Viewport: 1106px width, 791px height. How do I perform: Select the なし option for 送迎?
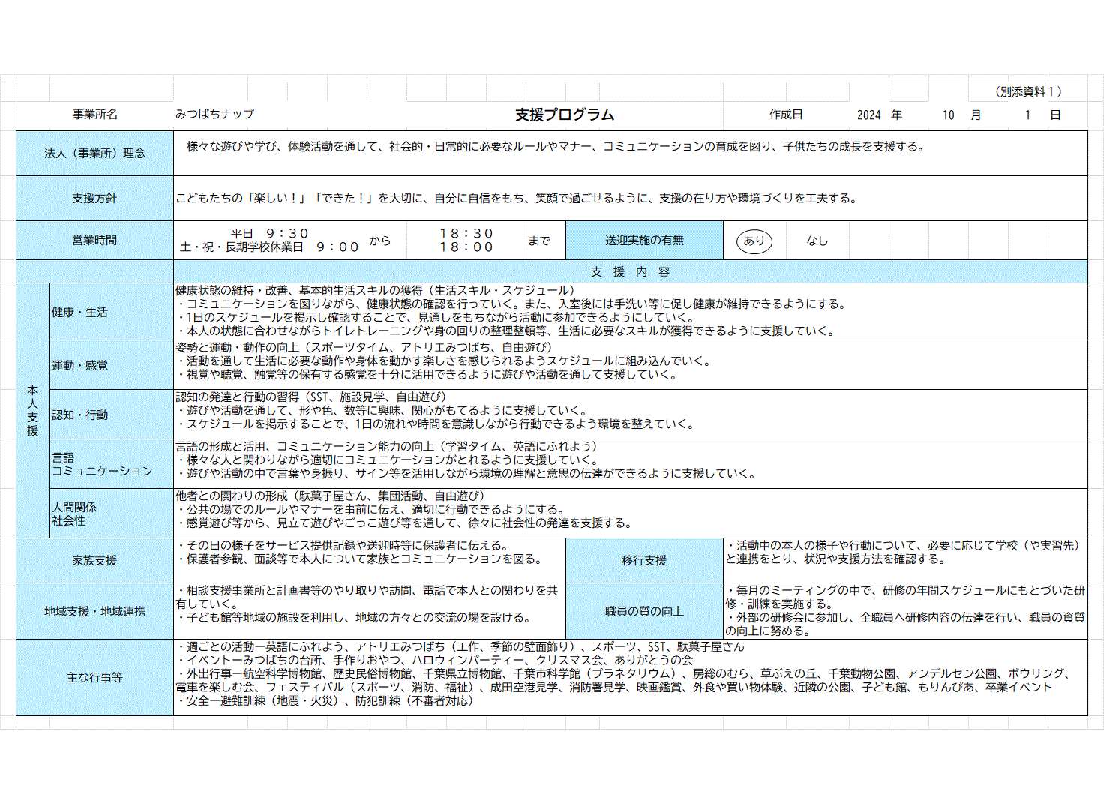[x=817, y=241]
